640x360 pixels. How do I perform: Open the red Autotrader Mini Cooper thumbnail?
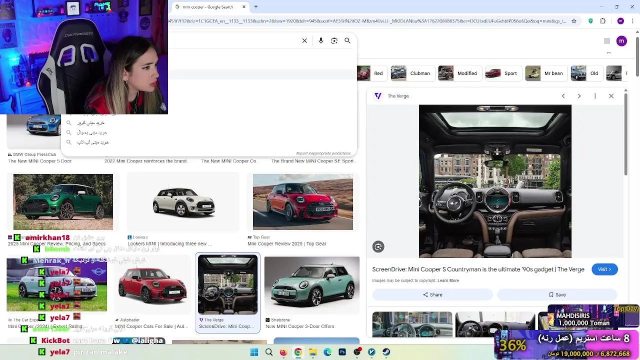(x=152, y=285)
